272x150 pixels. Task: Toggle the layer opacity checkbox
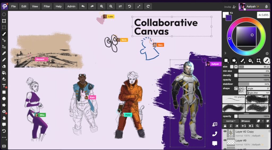236,116
